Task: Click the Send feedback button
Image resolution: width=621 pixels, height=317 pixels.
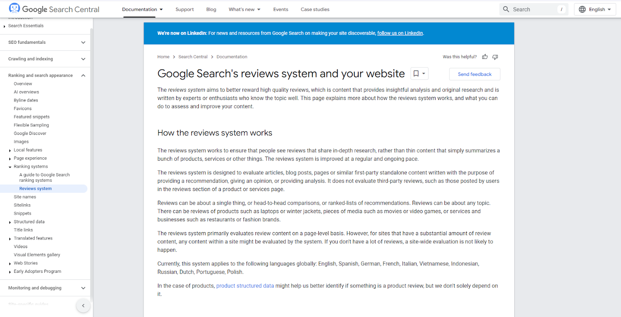Action: [474, 74]
